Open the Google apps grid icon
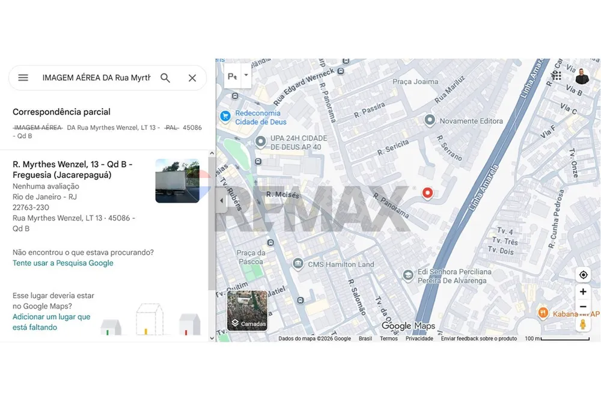The height and width of the screenshot is (401, 601). [x=557, y=76]
